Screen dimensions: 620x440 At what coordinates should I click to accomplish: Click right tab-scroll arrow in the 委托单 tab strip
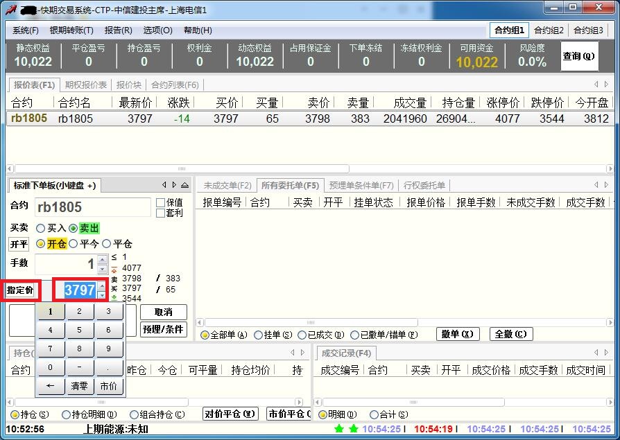pos(606,185)
